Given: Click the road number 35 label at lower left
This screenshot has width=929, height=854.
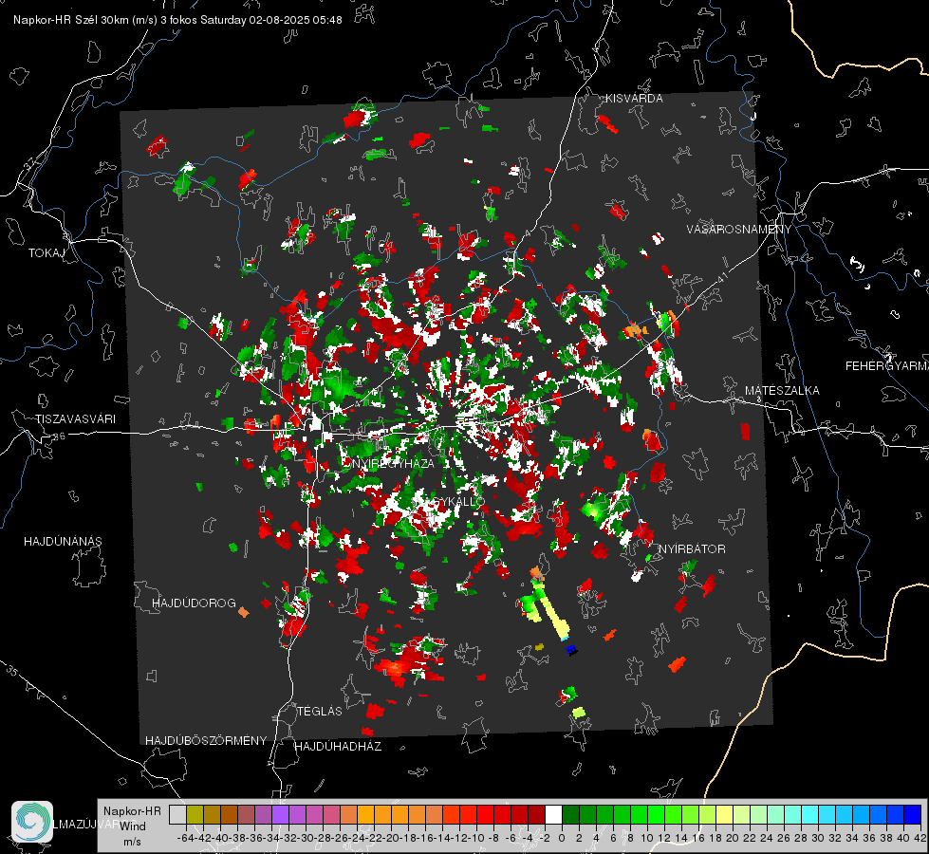Looking at the screenshot, I should click(12, 671).
